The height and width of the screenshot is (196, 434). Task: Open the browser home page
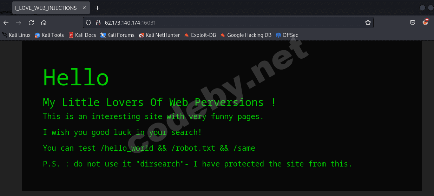coord(44,23)
